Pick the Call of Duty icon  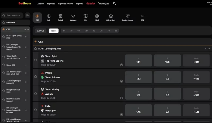[x=111, y=17]
